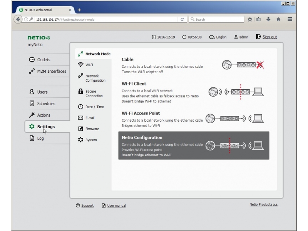Viewport: 308px width, 231px height.
Task: Open the downloads arrow icon
Action: [268, 19]
